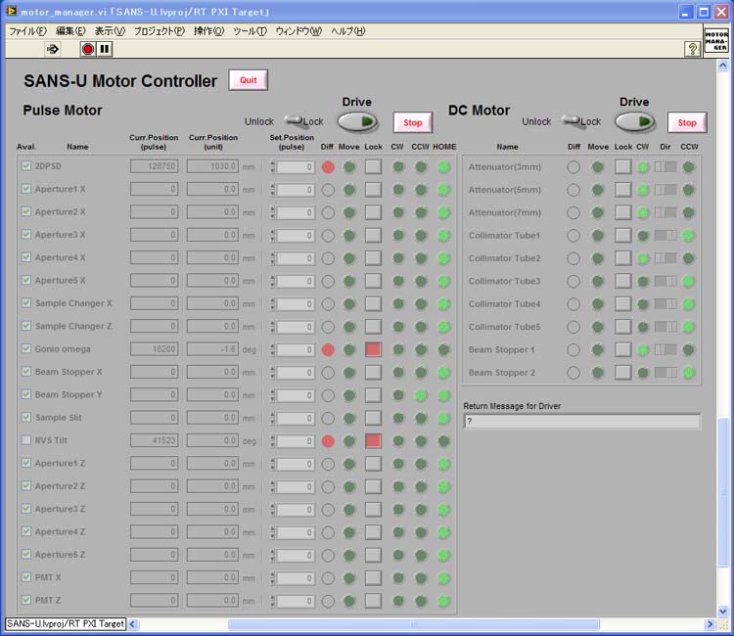This screenshot has width=734, height=636.
Task: Click the 2DPSD red Diff indicator
Action: point(328,166)
